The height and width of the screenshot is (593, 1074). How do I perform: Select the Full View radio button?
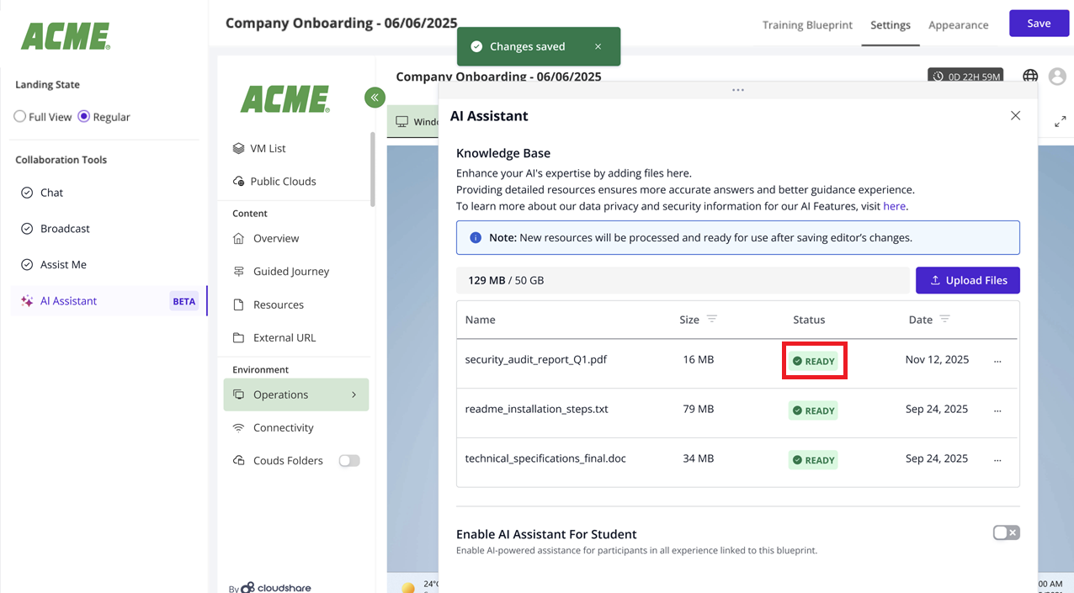click(19, 116)
